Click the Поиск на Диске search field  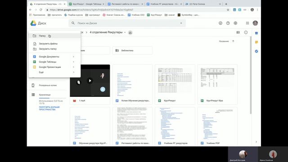pyautogui.click(x=127, y=23)
